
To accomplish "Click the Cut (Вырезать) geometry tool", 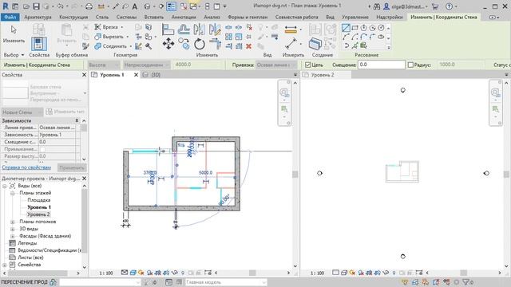I will pyautogui.click(x=109, y=37).
